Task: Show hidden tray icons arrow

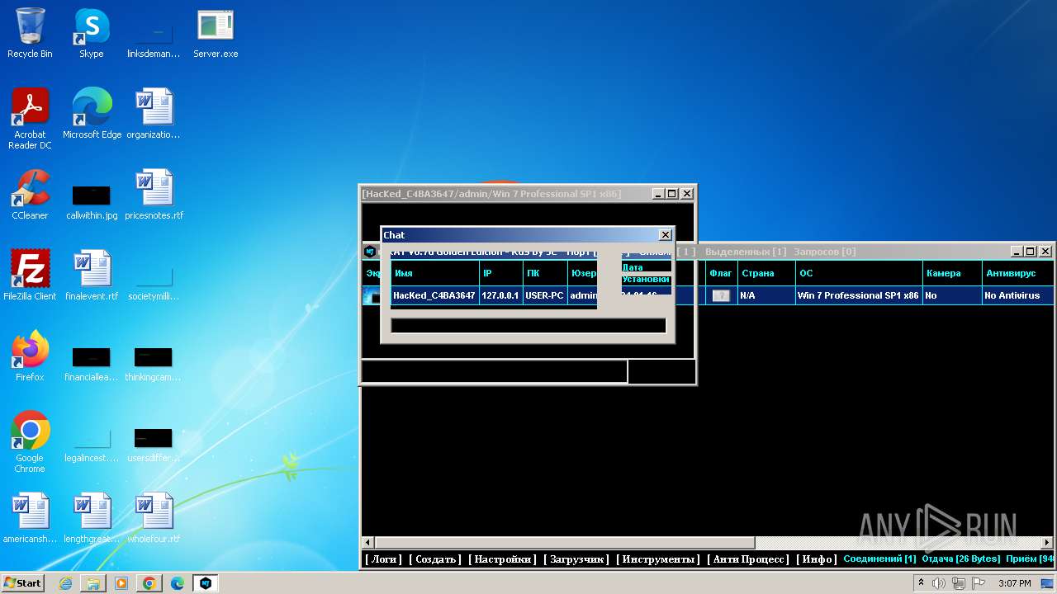Action: 921,583
